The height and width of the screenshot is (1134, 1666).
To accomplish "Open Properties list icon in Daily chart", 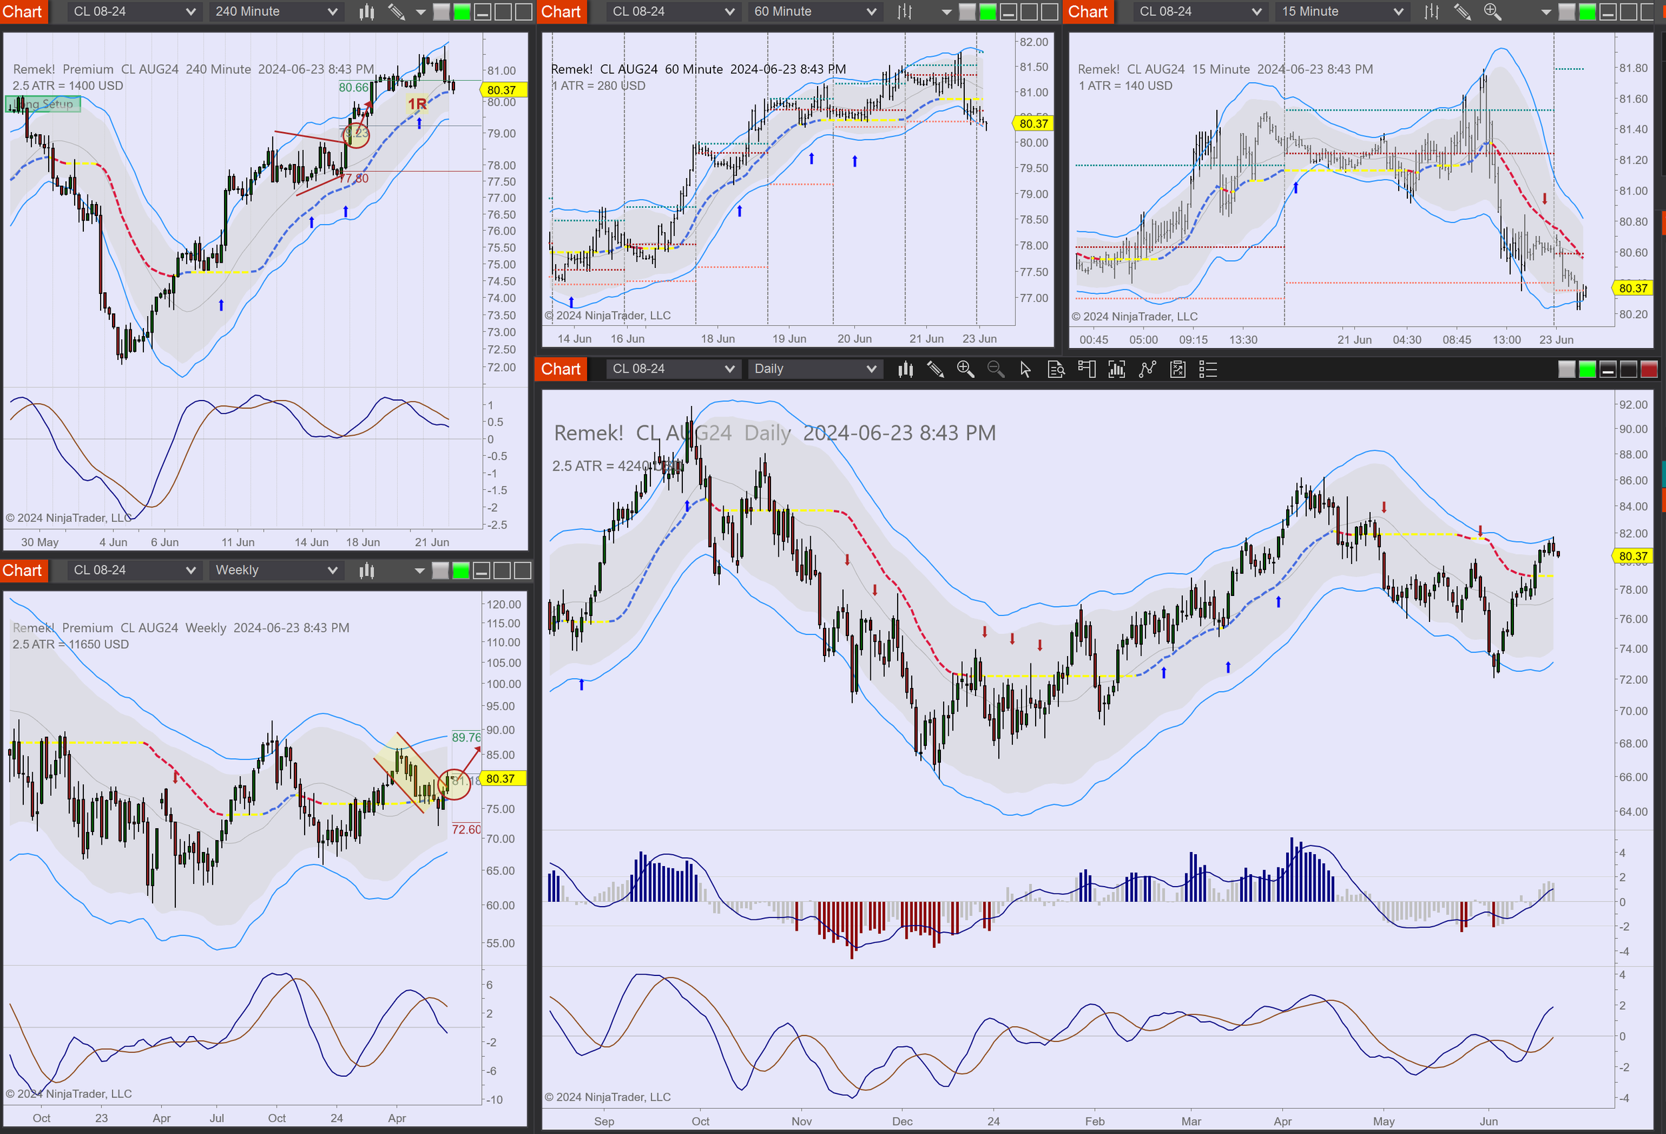I will (1208, 369).
